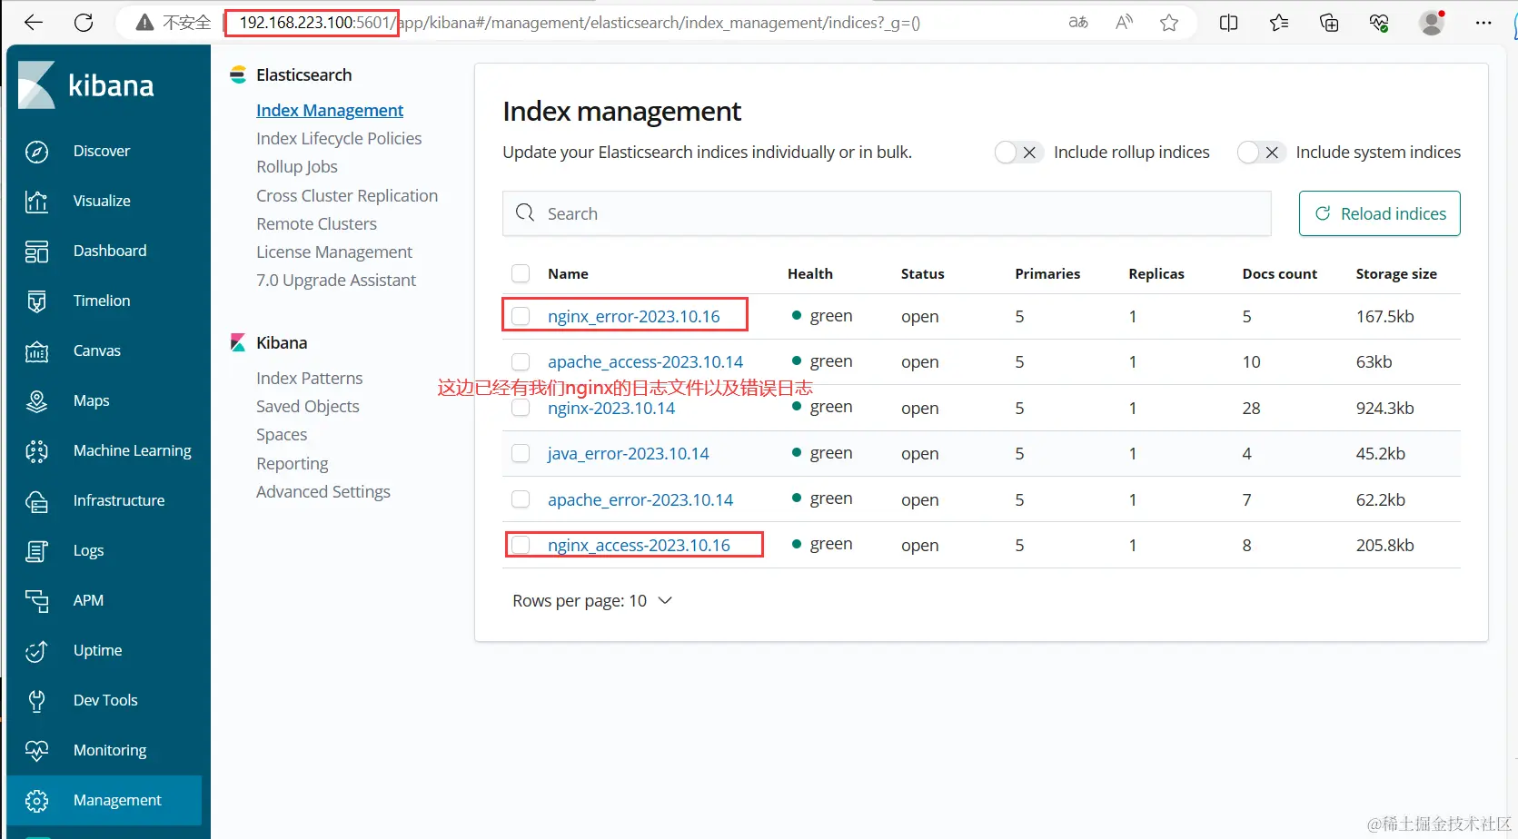The image size is (1518, 839).
Task: Open Machine Learning icon
Action: [x=36, y=451]
